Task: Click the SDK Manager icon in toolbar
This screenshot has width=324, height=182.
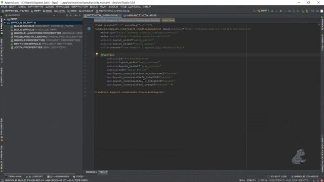Action: pos(307,11)
